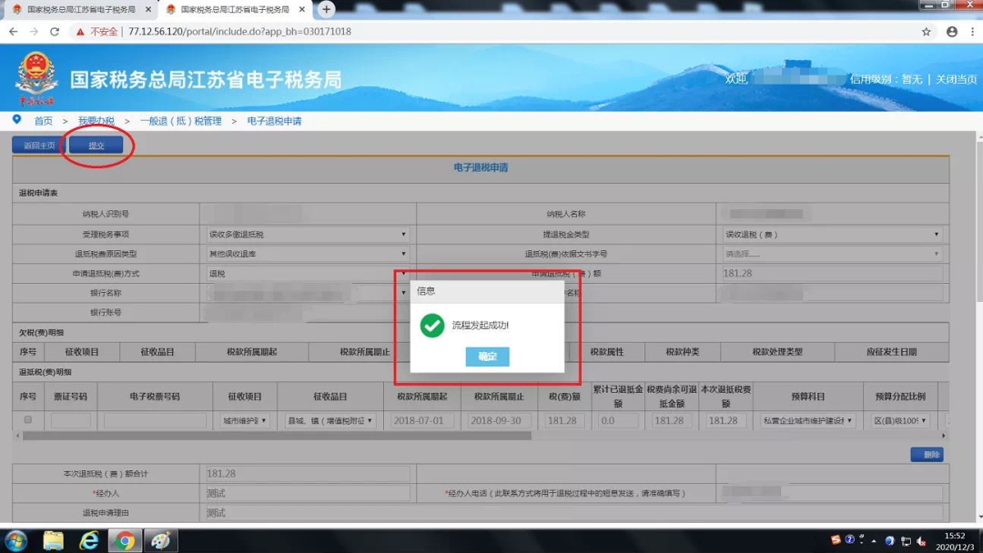Screen dimensions: 983x553
Task: Expand the 退抵税费原因类型 dropdown
Action: point(308,254)
